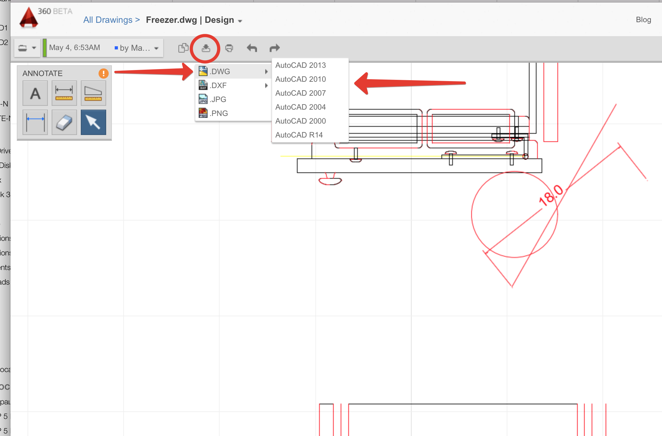The height and width of the screenshot is (436, 662).
Task: Open the Freezer.dwg Design dropdown
Action: point(240,21)
